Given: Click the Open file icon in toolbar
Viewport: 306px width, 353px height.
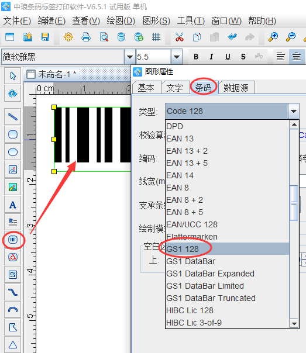Looking at the screenshot, I should [x=27, y=37].
